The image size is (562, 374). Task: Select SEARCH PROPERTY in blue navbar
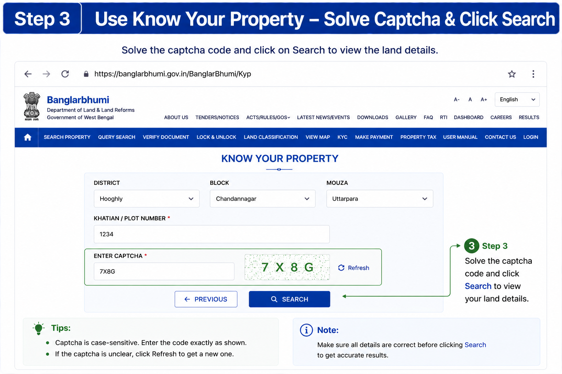tap(67, 137)
